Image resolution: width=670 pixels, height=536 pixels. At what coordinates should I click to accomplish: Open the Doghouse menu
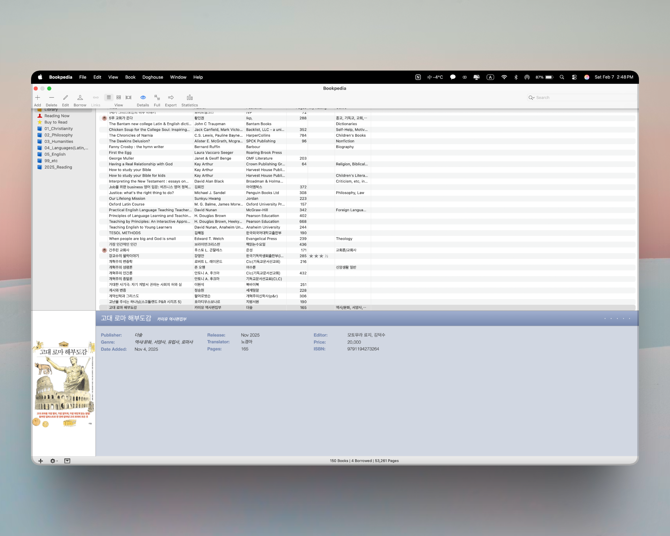[x=152, y=77]
